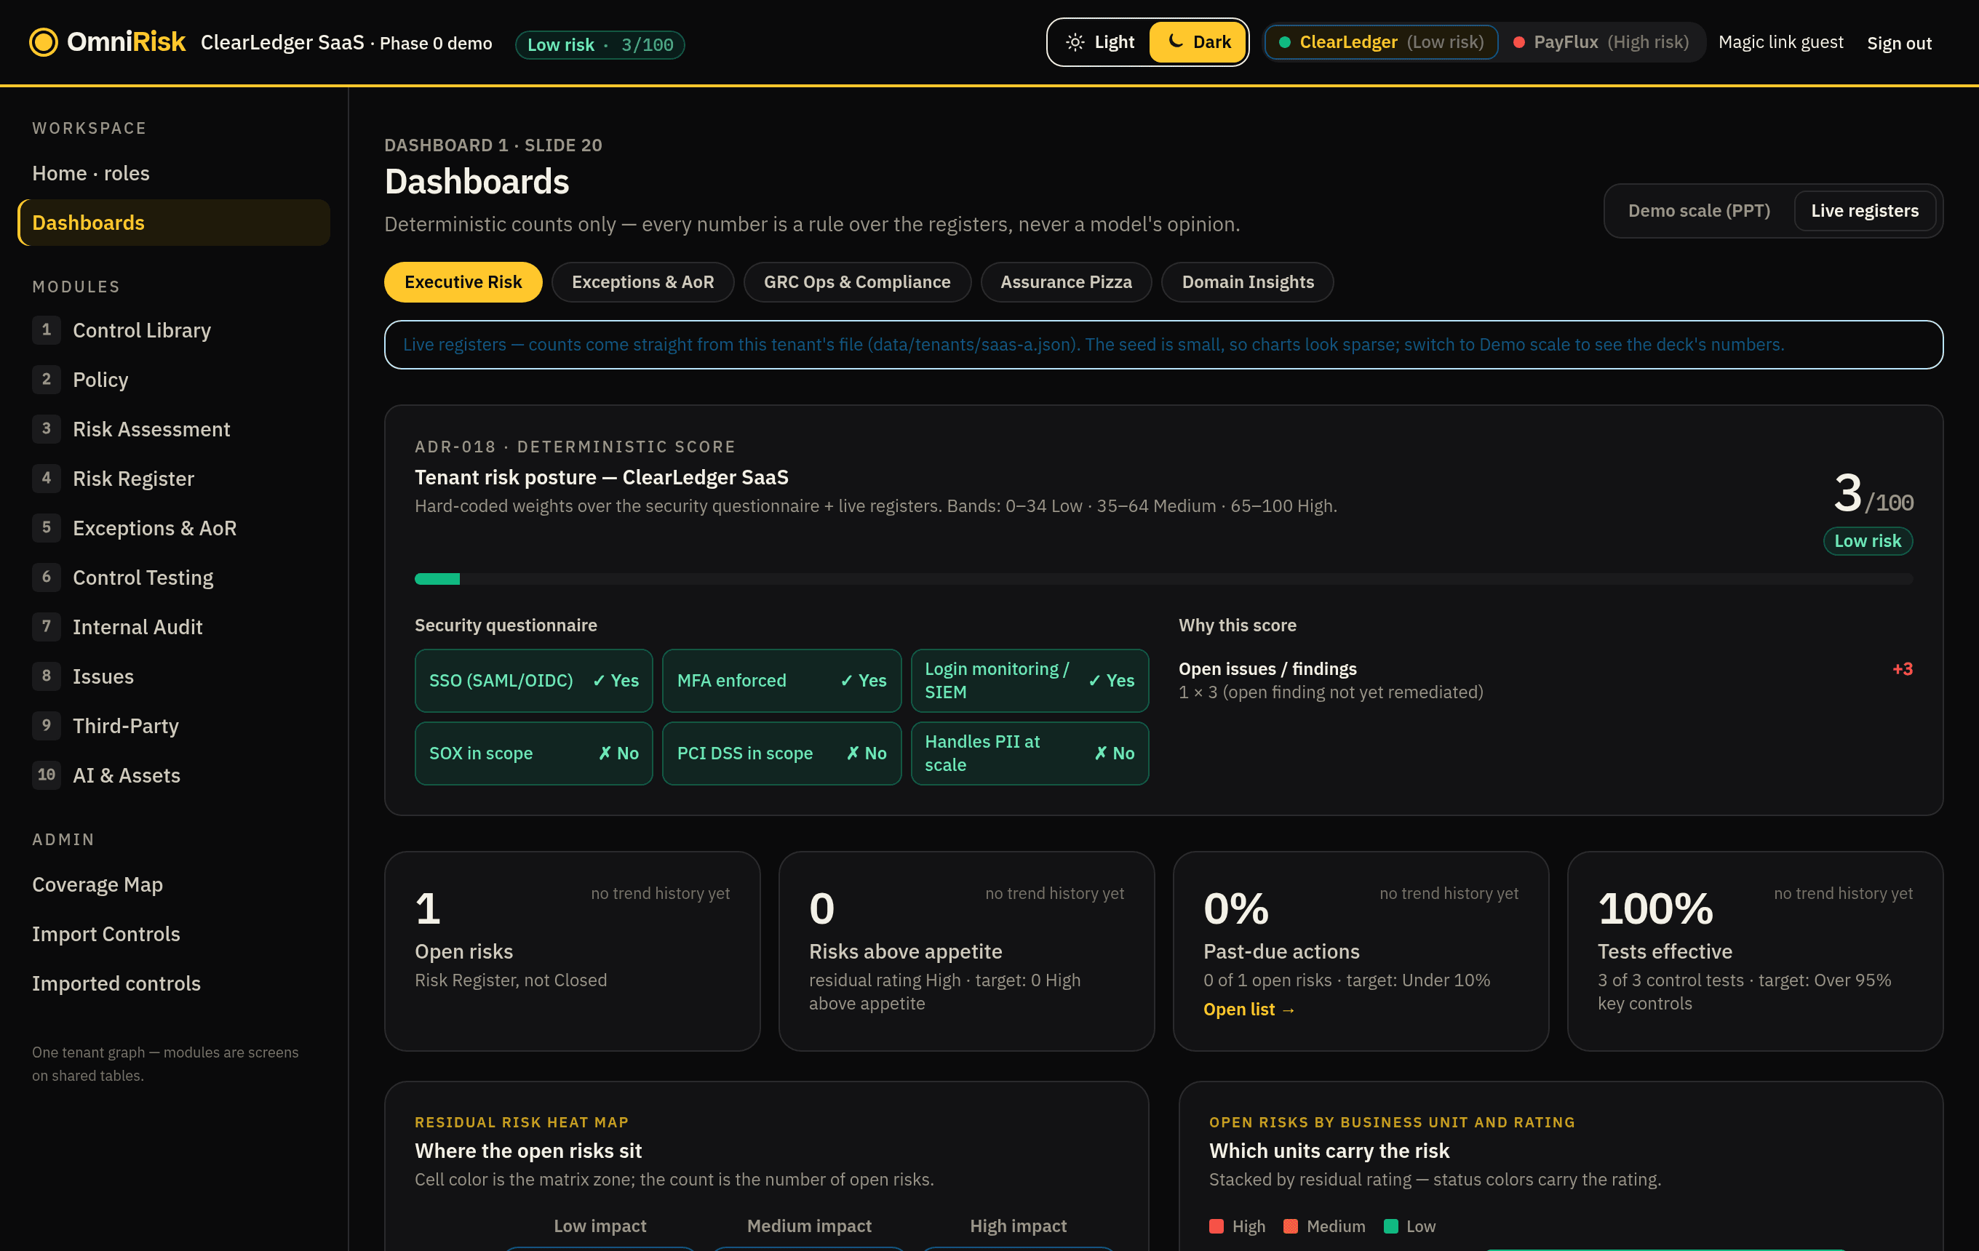Open the Policy module
The height and width of the screenshot is (1251, 1979).
[173, 380]
